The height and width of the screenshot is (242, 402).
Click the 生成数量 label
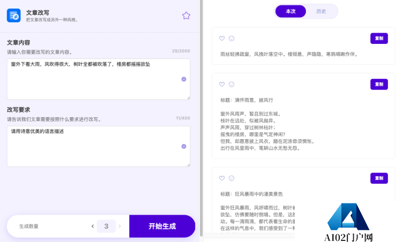[29, 226]
